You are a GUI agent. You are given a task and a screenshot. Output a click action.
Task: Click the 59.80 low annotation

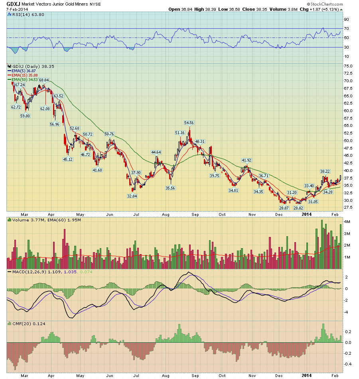(25, 116)
